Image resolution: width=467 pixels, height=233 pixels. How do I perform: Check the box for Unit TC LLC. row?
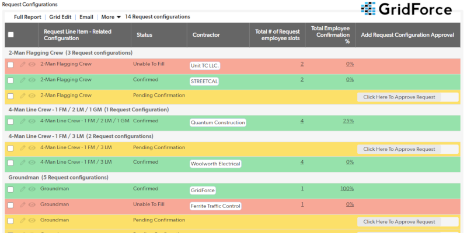coord(11,65)
